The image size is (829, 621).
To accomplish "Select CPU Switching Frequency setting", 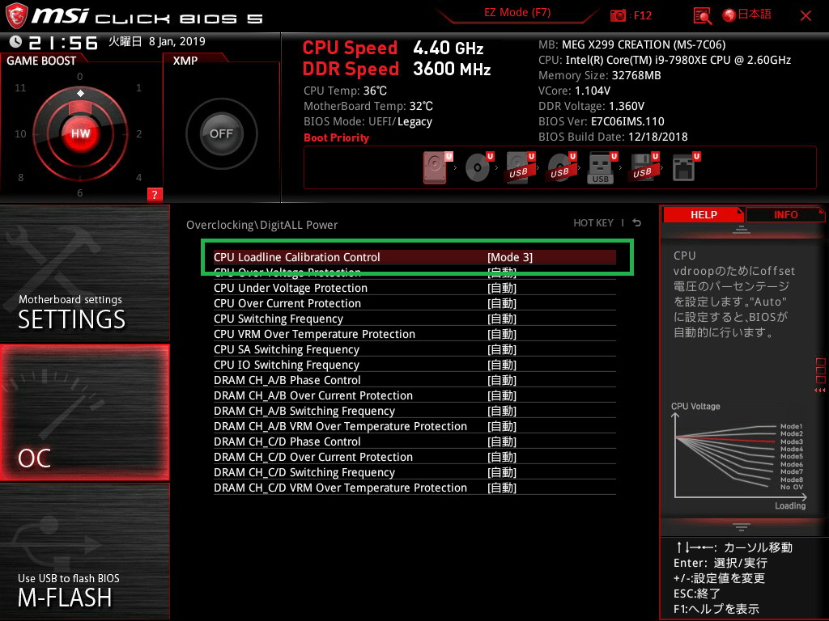I will coord(414,319).
